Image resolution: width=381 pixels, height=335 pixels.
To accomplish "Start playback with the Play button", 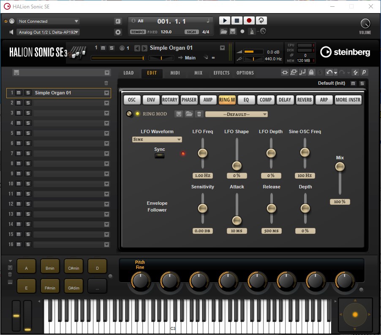I will (225, 21).
